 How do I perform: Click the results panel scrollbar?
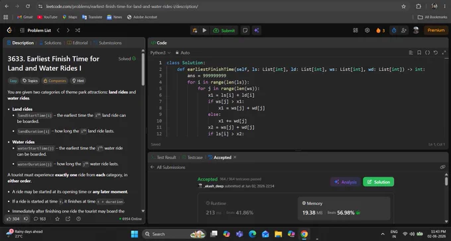pyautogui.click(x=446, y=181)
